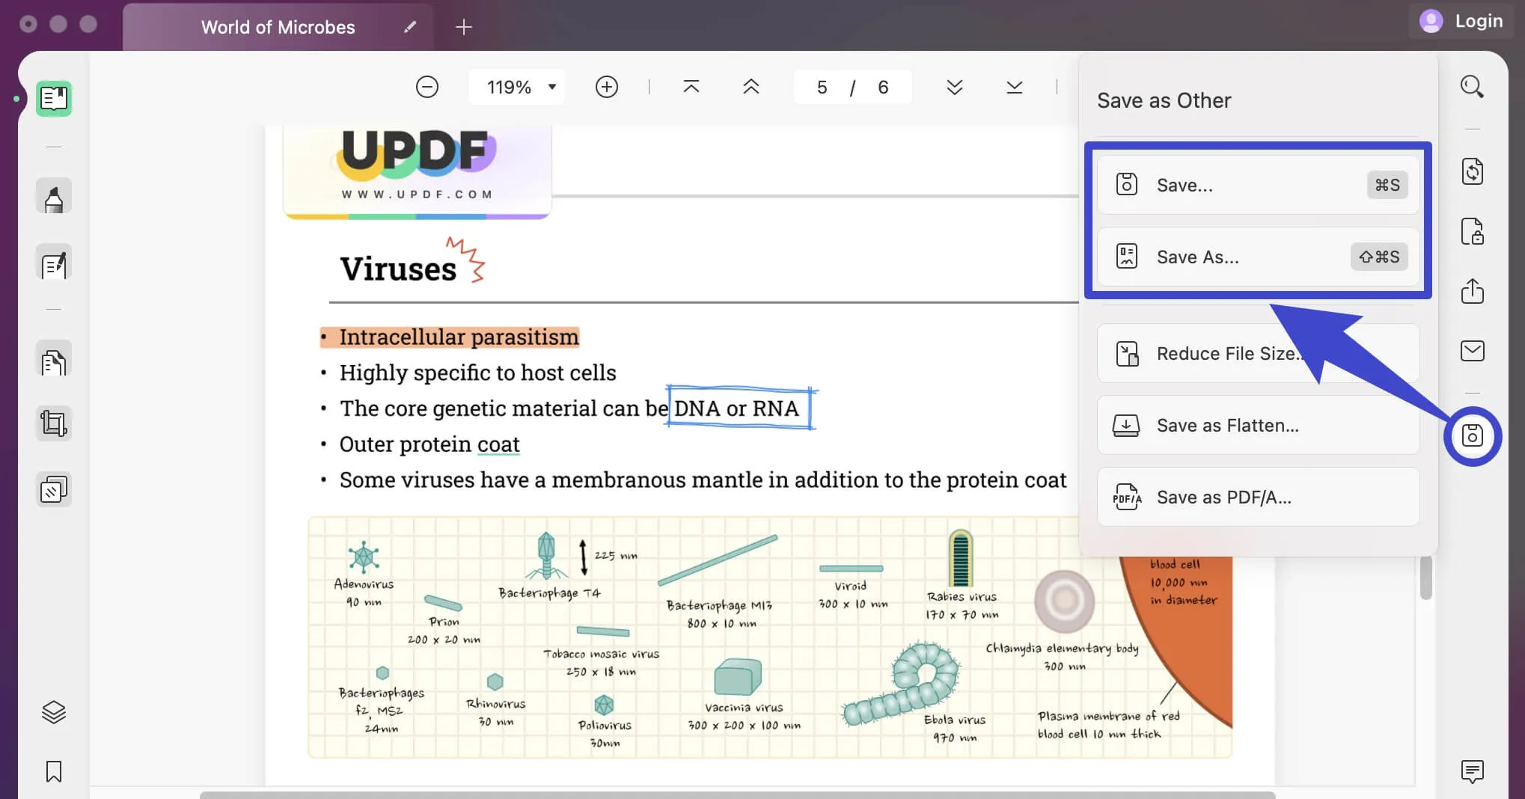Viewport: 1525px width, 799px height.
Task: Open the Bookmark panel
Action: click(x=53, y=771)
